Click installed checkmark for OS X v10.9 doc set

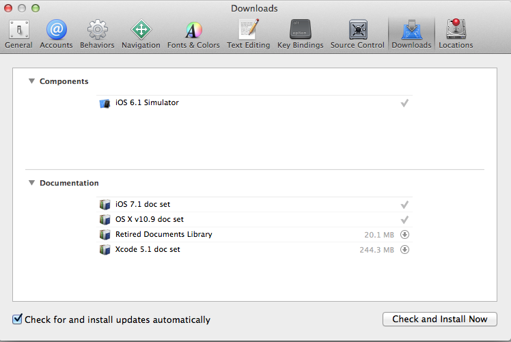point(404,220)
